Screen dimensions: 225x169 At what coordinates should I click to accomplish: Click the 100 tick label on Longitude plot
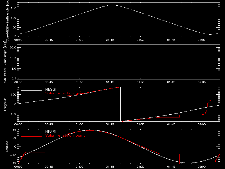13,95
